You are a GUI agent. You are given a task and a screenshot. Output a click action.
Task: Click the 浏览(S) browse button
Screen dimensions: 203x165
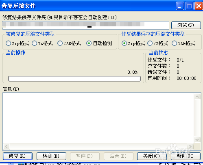[186, 25]
